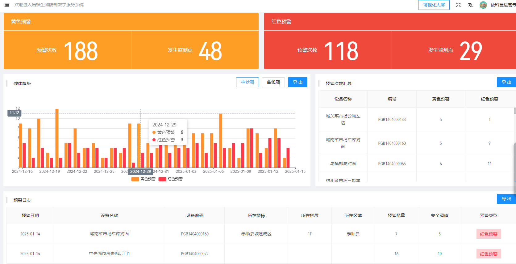Viewport: 516px width, 264px height.
Task: Click the safety threshold value 10
Action: point(439,254)
